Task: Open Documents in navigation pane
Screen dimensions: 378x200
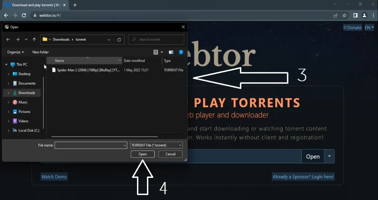Action: pos(24,83)
